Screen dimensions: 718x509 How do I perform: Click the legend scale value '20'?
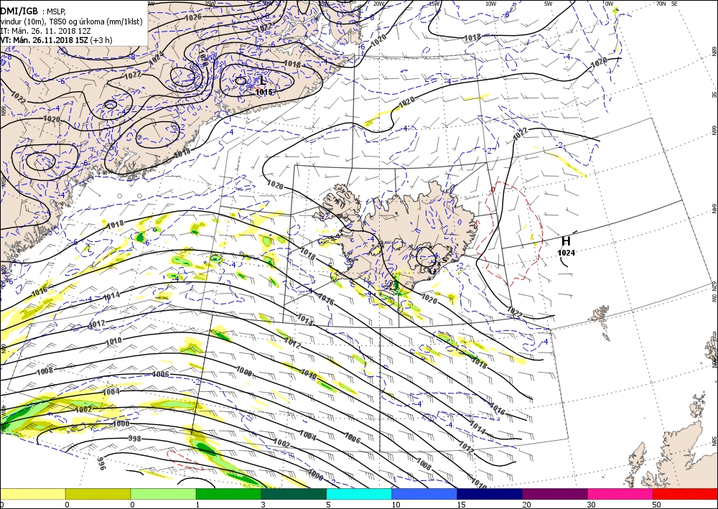point(526,505)
